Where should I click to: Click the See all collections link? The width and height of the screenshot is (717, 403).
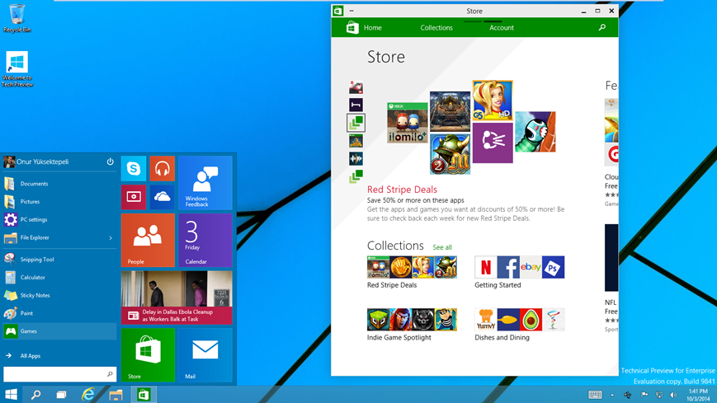442,247
